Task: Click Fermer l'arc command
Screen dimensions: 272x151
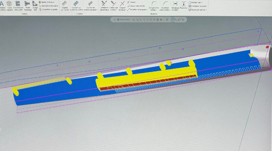Action: [195, 2]
